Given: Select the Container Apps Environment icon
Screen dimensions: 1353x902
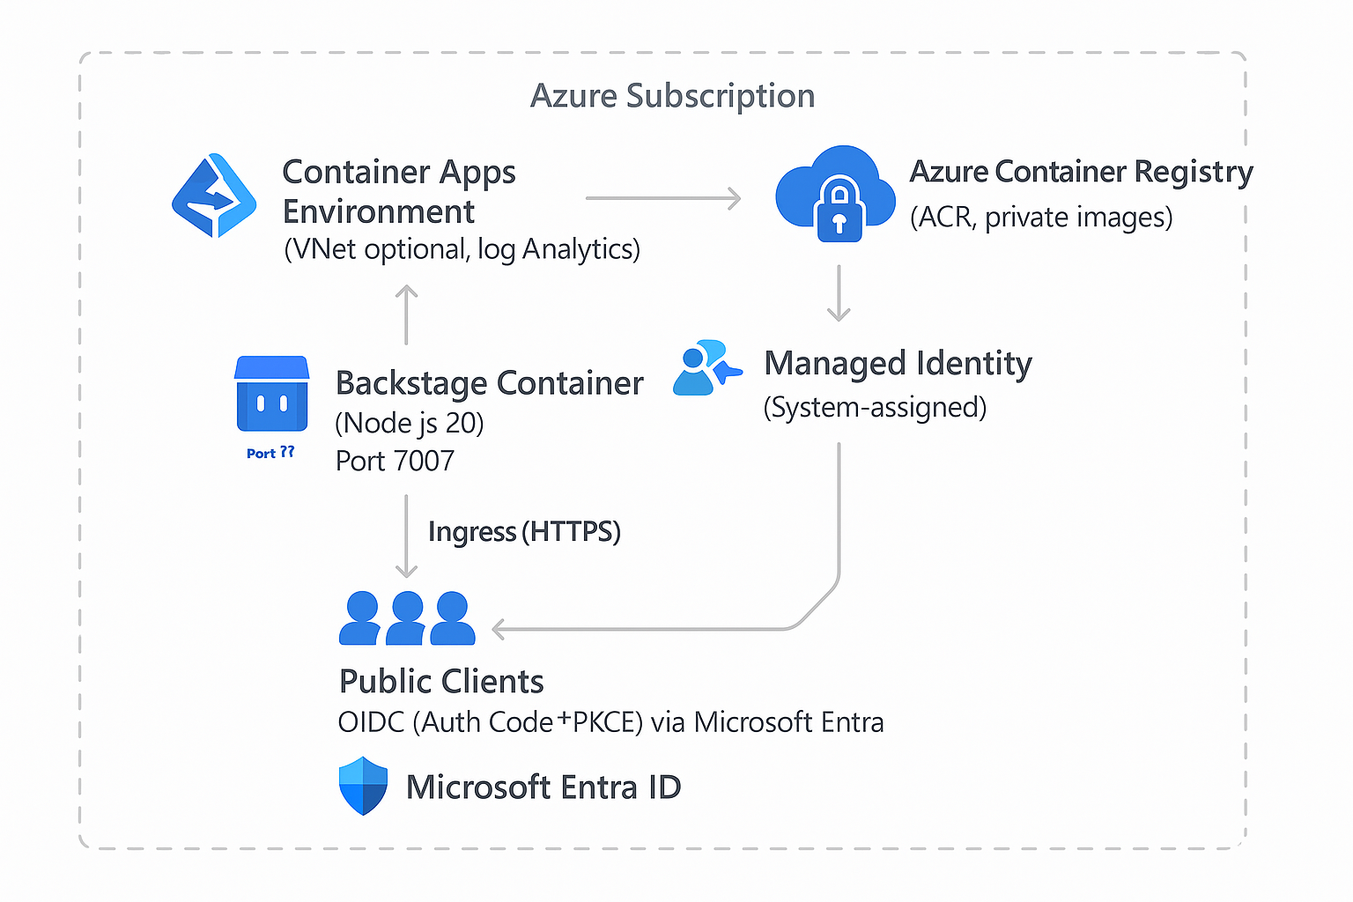Looking at the screenshot, I should click(x=214, y=196).
